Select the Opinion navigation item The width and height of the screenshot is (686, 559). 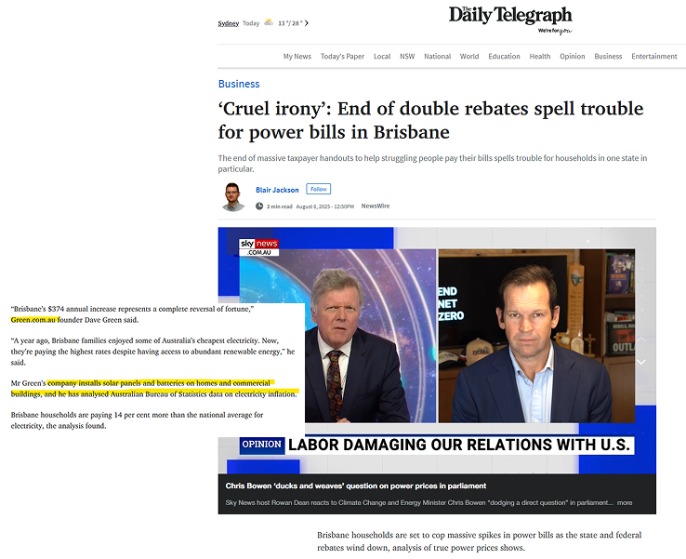(573, 56)
